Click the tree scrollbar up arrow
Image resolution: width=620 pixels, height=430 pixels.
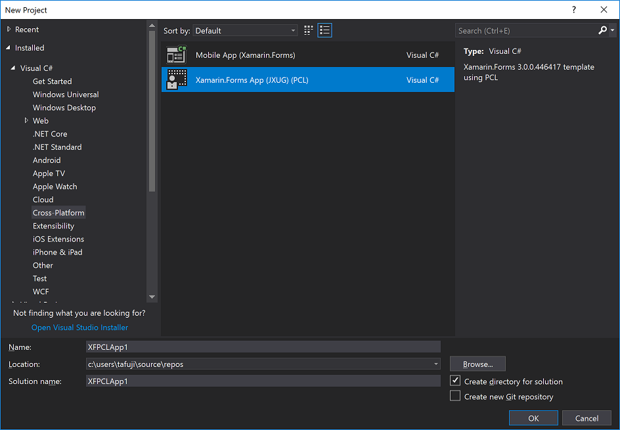click(152, 26)
